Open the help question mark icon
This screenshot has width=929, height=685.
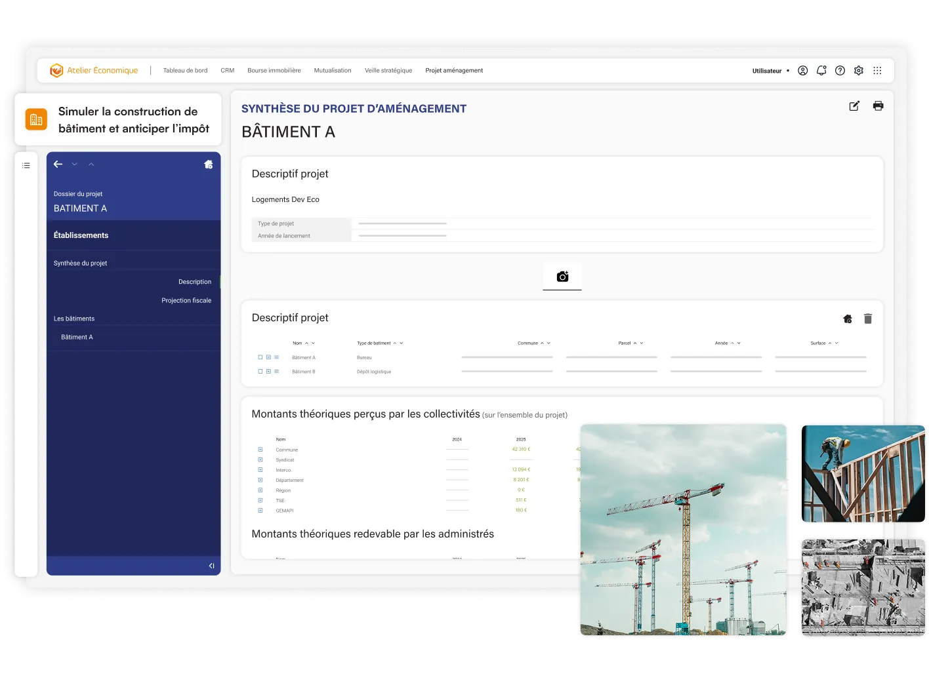point(840,71)
